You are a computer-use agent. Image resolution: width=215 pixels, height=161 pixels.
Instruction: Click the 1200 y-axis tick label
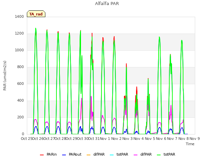19,34
